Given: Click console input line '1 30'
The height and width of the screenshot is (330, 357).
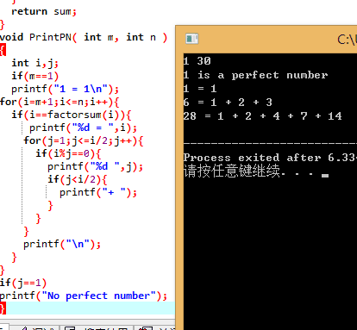Looking at the screenshot, I should [197, 61].
